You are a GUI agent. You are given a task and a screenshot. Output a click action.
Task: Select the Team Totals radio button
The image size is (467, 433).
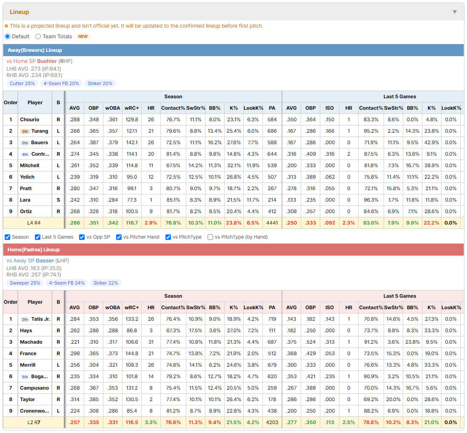pyautogui.click(x=38, y=36)
